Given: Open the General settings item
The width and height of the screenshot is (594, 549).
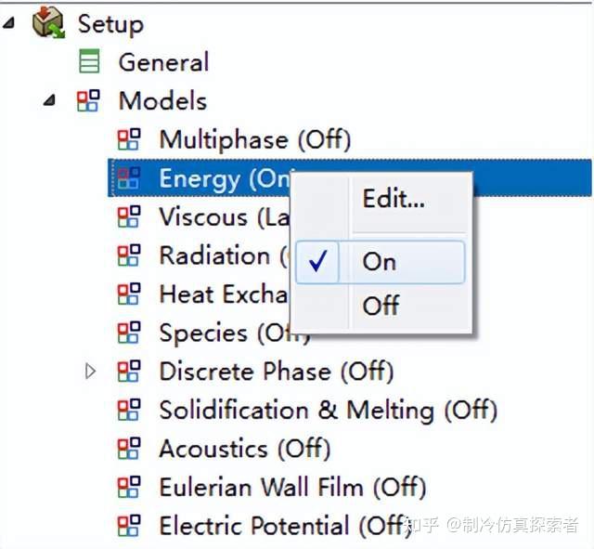Looking at the screenshot, I should click(x=163, y=62).
